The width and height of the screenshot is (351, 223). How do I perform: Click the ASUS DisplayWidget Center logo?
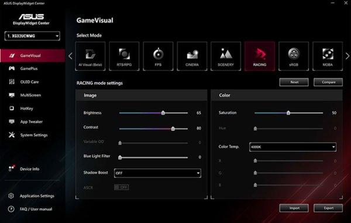(x=31, y=19)
